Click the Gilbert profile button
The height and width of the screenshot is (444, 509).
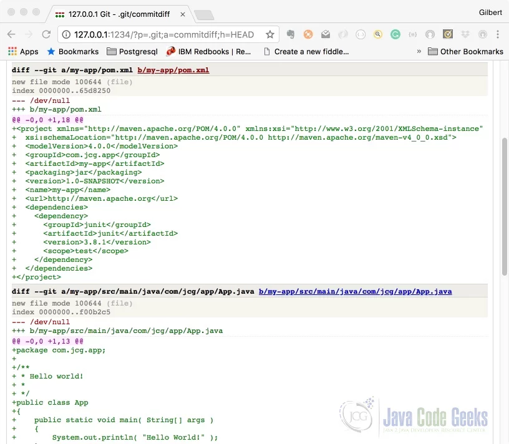pyautogui.click(x=490, y=12)
